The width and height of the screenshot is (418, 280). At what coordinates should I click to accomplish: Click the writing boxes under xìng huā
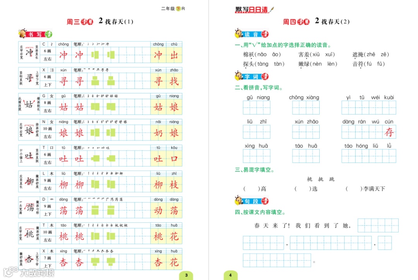tap(257, 156)
